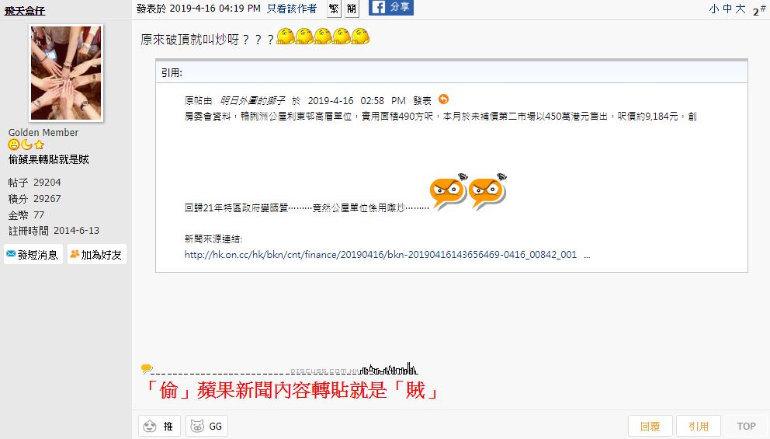
Task: Jump to top with TOP button
Action: click(x=746, y=427)
